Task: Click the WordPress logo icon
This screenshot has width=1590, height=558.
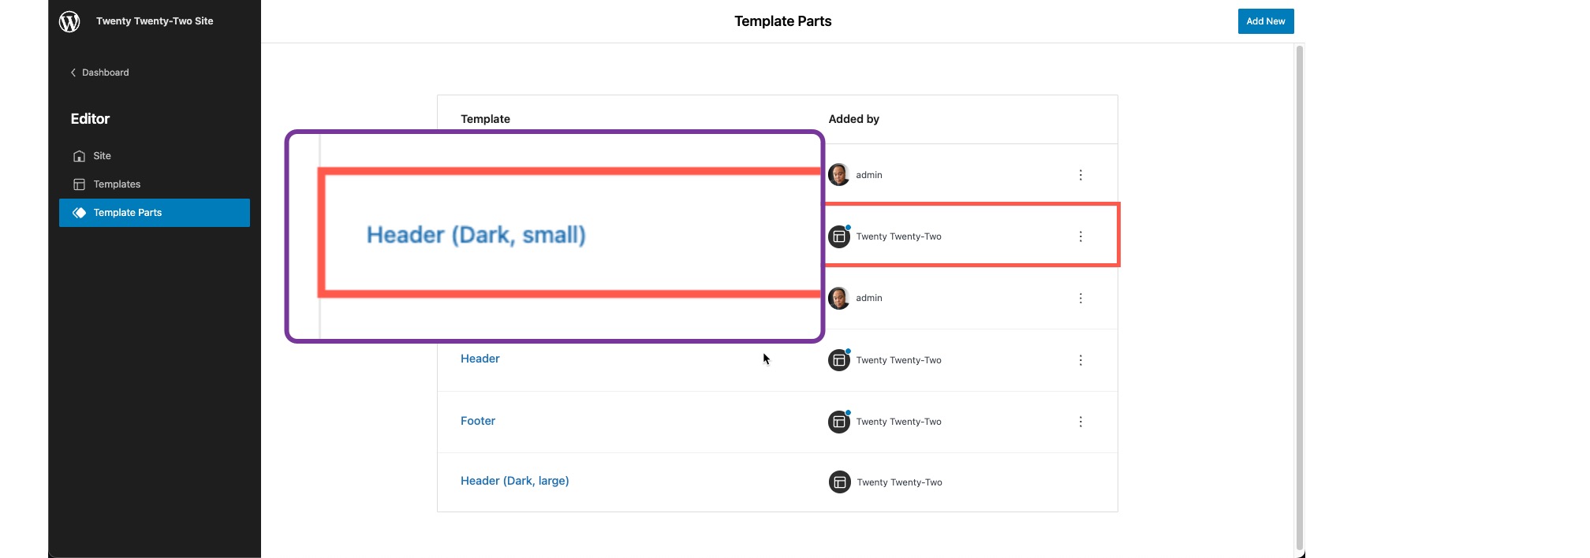Action: tap(69, 21)
